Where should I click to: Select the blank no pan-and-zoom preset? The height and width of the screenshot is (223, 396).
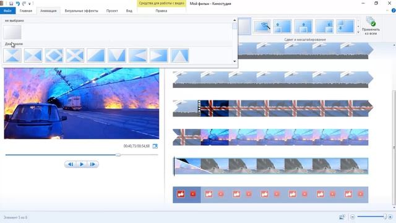pyautogui.click(x=244, y=26)
